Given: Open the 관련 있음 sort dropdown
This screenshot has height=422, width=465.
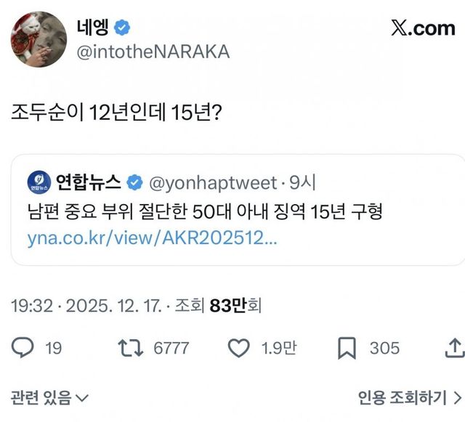Looking at the screenshot, I should [x=49, y=397].
